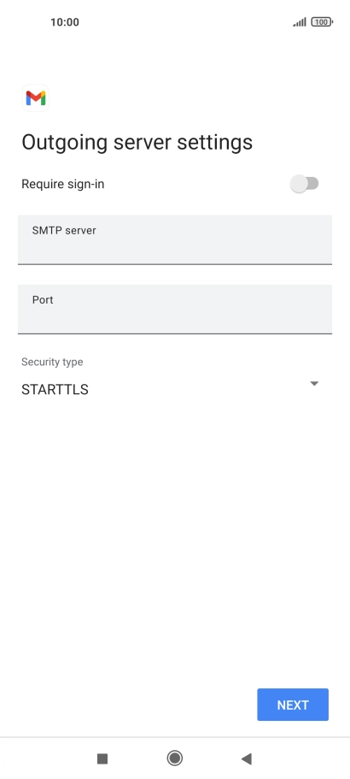This screenshot has height=779, width=350.
Task: Tap the Require sign-in label text
Action: coord(63,185)
